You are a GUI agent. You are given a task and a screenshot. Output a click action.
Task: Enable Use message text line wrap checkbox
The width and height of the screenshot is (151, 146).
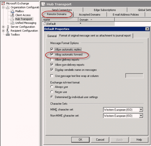[x=52, y=76]
